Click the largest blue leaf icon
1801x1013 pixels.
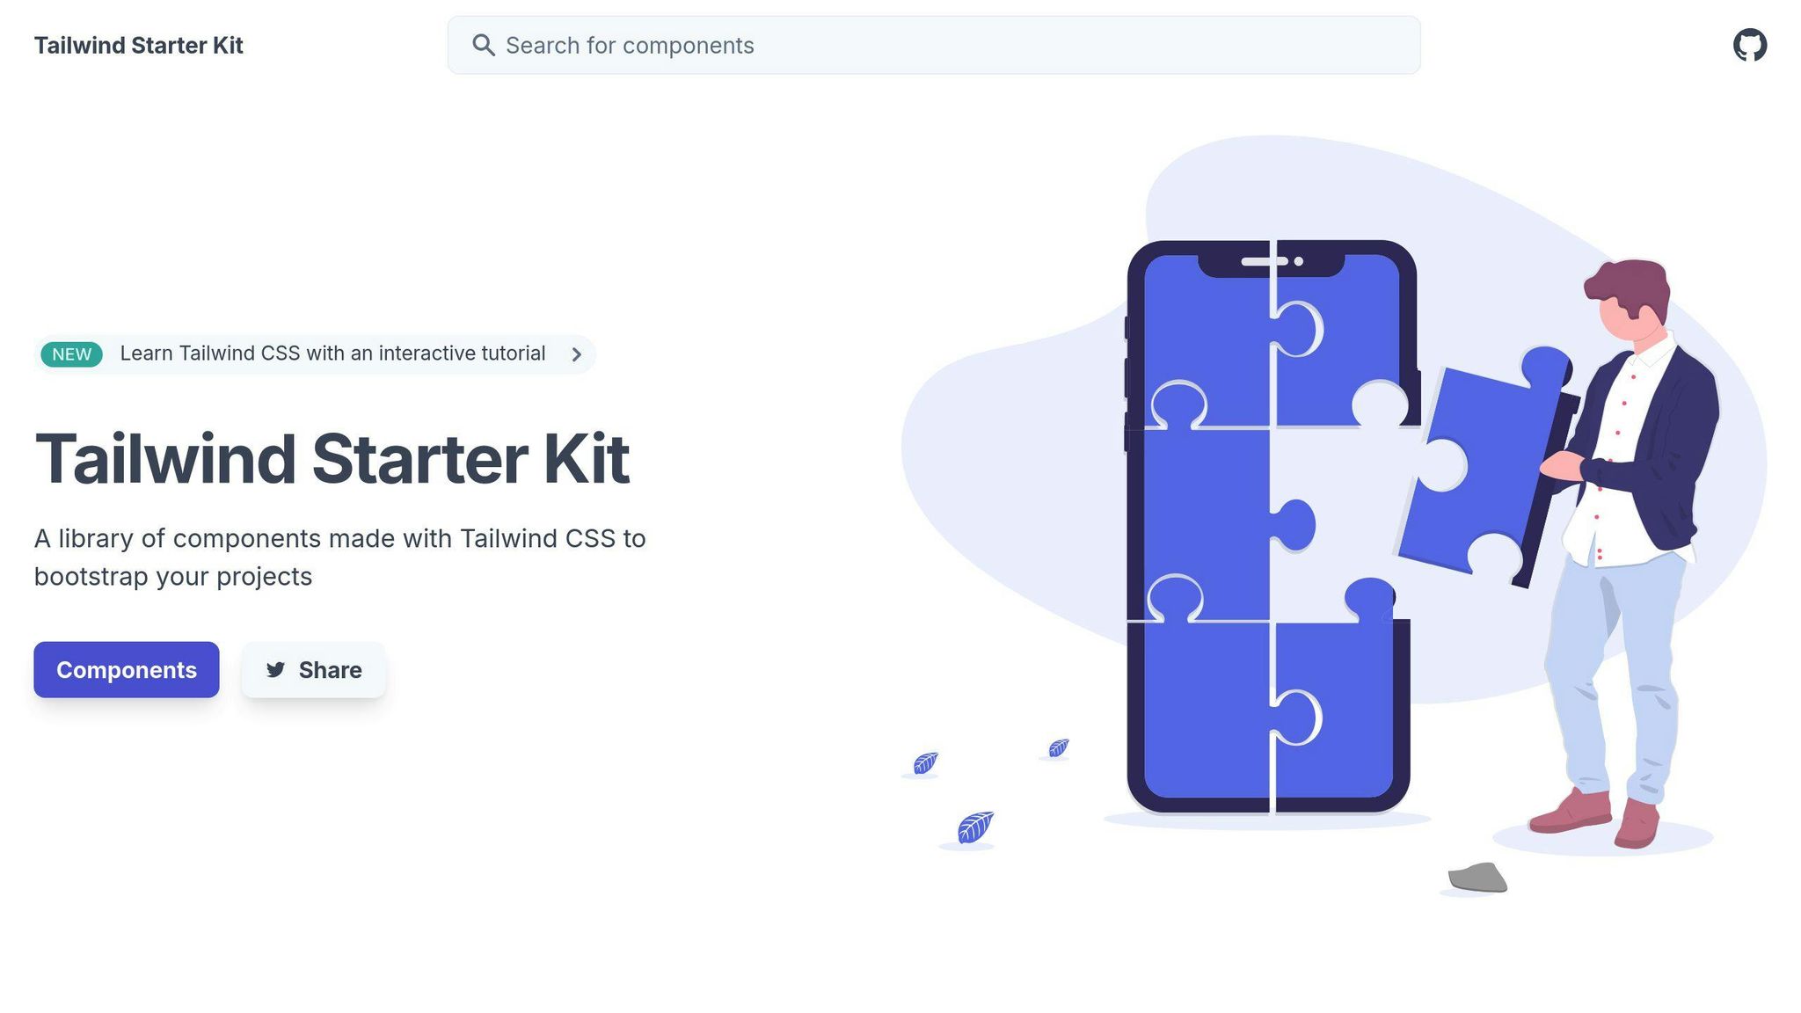(x=974, y=827)
